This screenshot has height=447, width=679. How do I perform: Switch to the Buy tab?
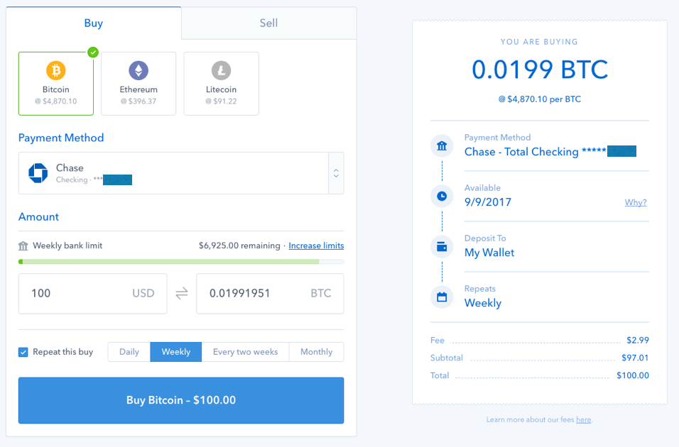click(x=94, y=23)
